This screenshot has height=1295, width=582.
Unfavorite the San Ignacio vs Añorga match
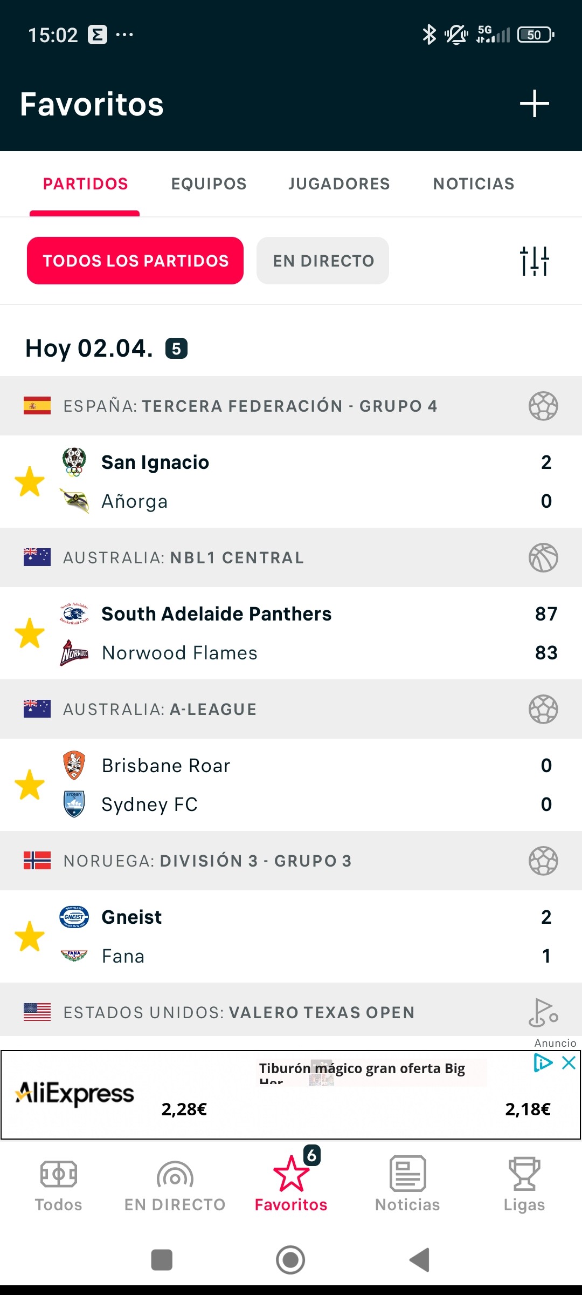tap(30, 481)
